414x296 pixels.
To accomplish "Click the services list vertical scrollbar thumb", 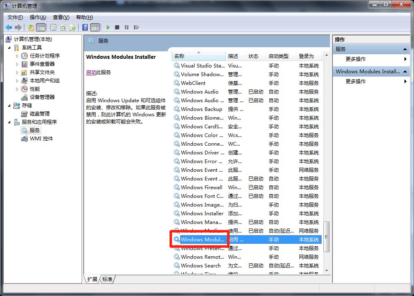I will 326,236.
